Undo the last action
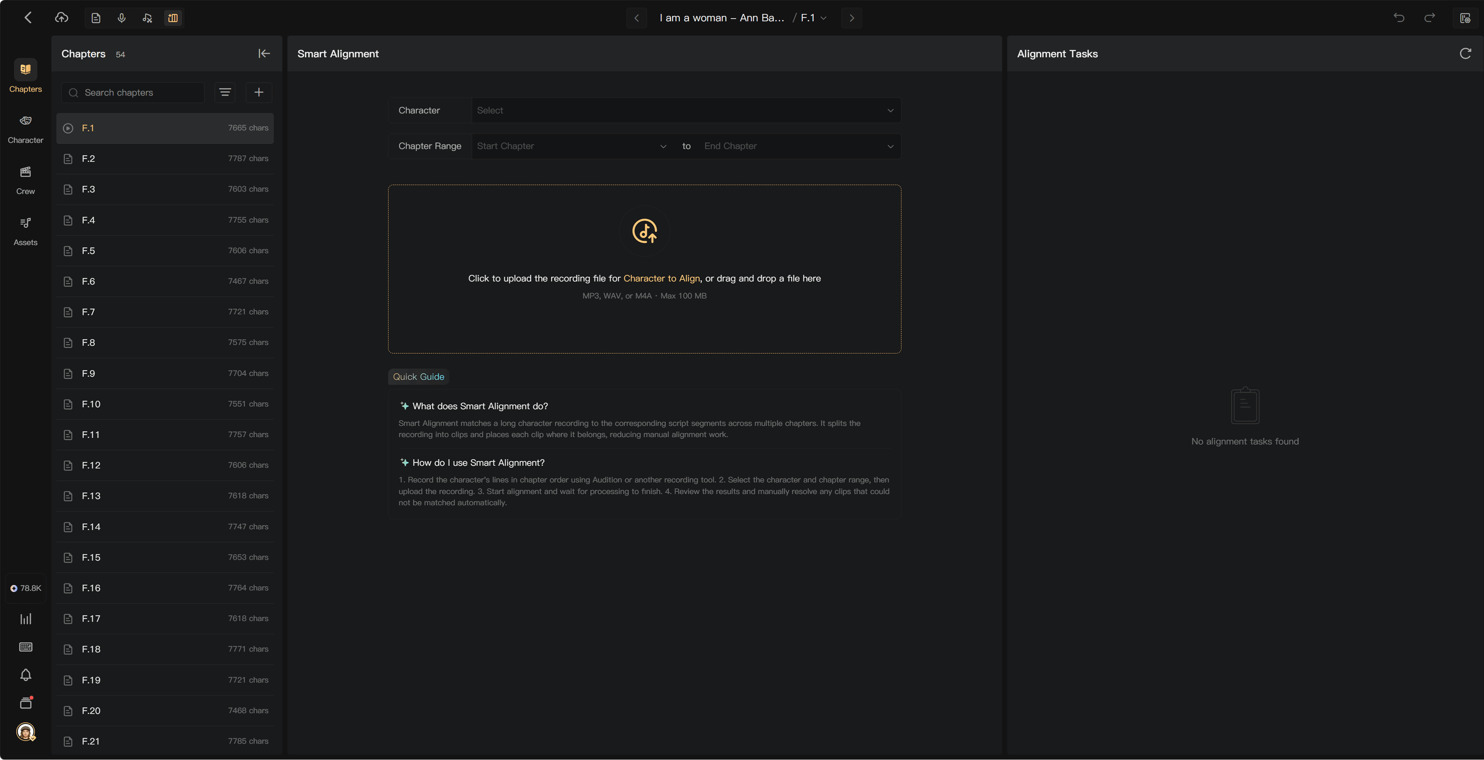 [1399, 18]
